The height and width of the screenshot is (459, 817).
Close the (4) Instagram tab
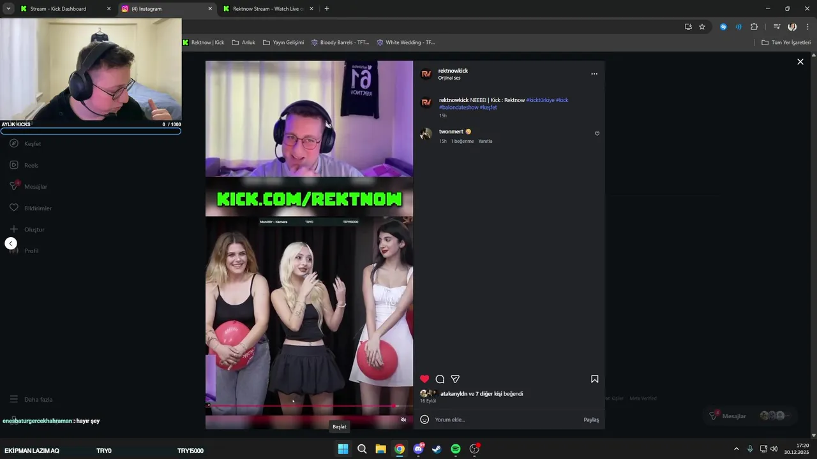(210, 9)
